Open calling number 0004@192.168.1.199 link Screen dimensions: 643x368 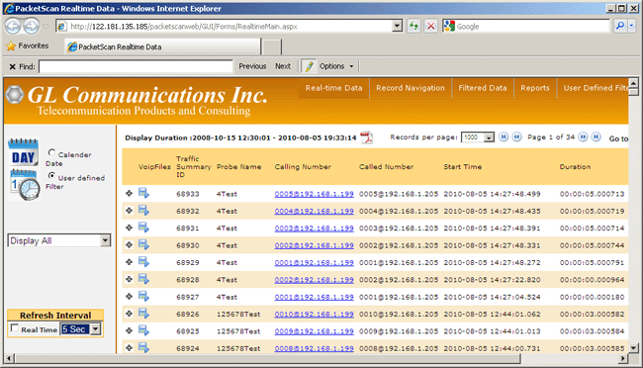click(315, 211)
